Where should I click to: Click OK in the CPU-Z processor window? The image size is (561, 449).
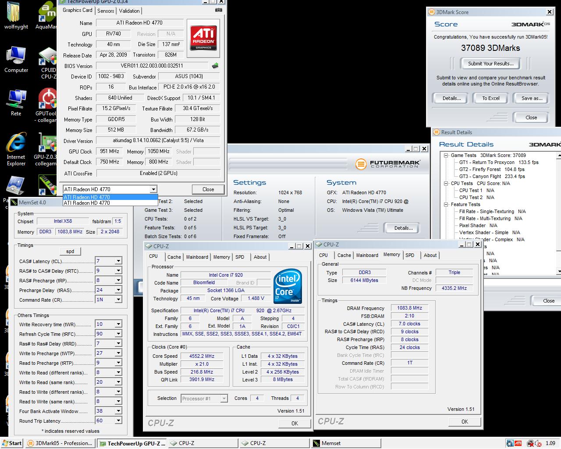pyautogui.click(x=295, y=423)
